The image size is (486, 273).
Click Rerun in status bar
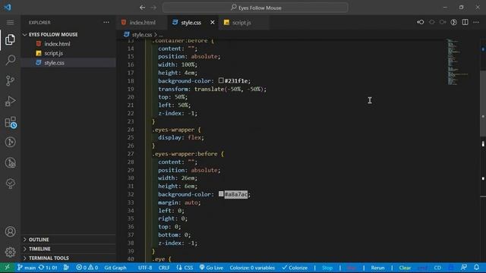pos(377,268)
